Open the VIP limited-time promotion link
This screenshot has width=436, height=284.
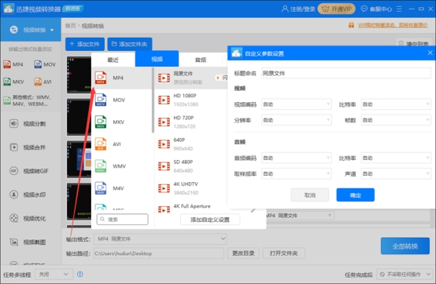coord(393,25)
